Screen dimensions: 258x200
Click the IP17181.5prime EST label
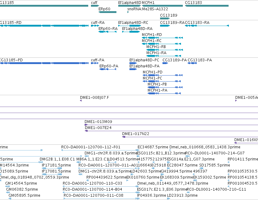click(x=56, y=165)
